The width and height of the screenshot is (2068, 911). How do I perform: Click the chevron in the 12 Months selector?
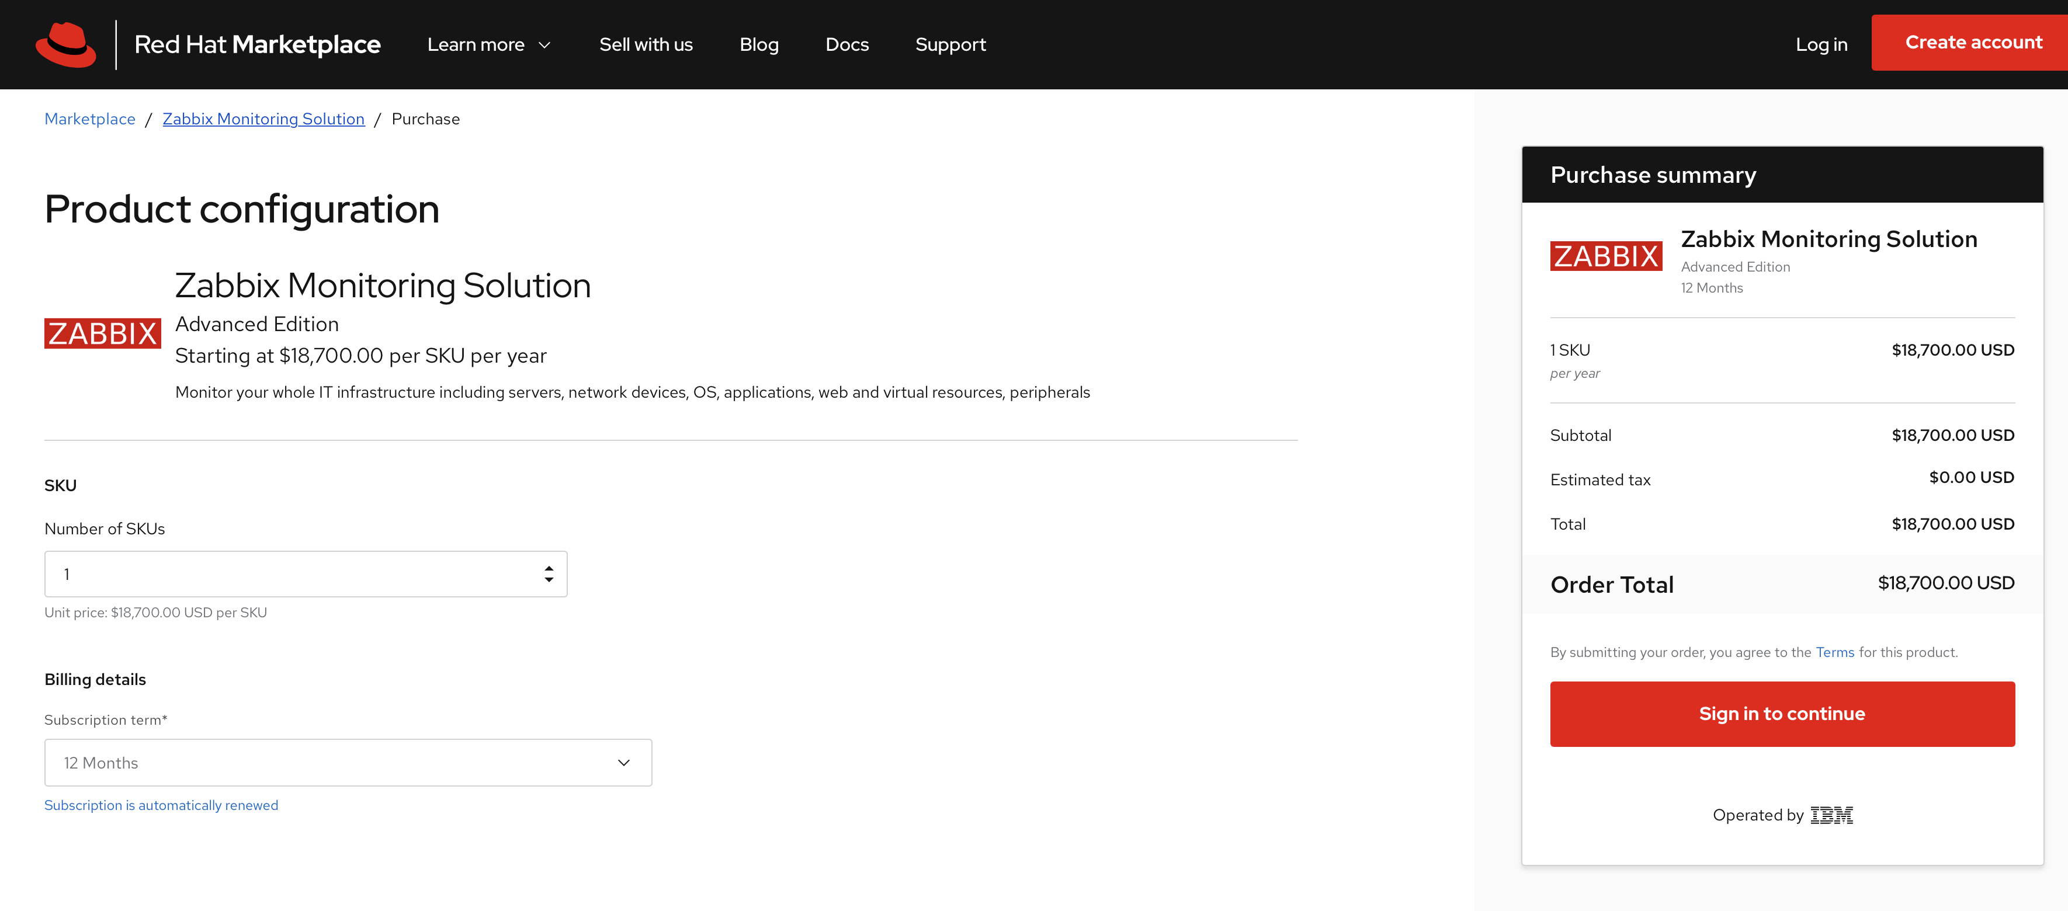pos(624,763)
